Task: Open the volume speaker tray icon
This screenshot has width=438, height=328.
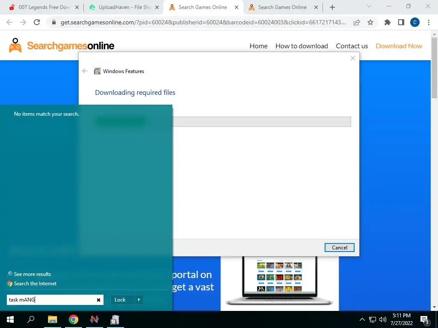Action: point(383,319)
